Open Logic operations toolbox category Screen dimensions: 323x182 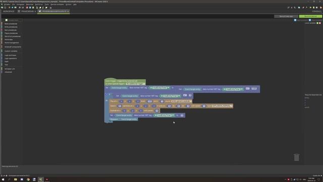click(x=11, y=59)
